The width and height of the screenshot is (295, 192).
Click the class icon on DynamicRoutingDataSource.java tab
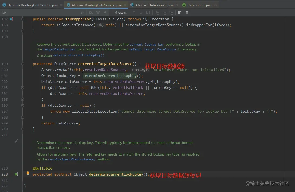[x=4, y=5]
